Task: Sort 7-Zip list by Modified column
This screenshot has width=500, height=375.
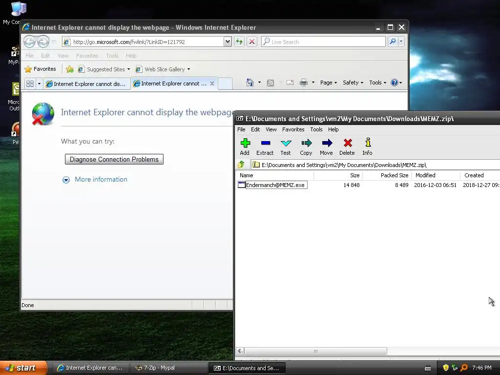Action: coord(436,175)
